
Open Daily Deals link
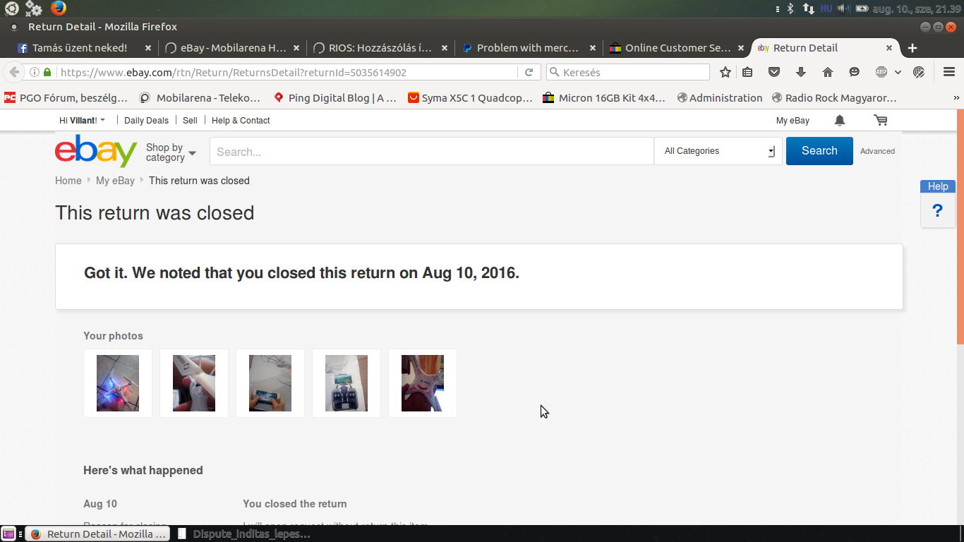[146, 121]
